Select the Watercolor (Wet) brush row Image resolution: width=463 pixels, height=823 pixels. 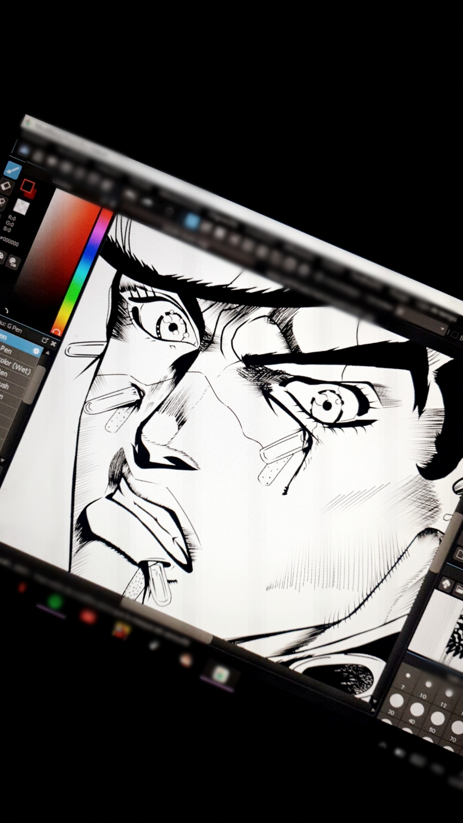tap(15, 365)
